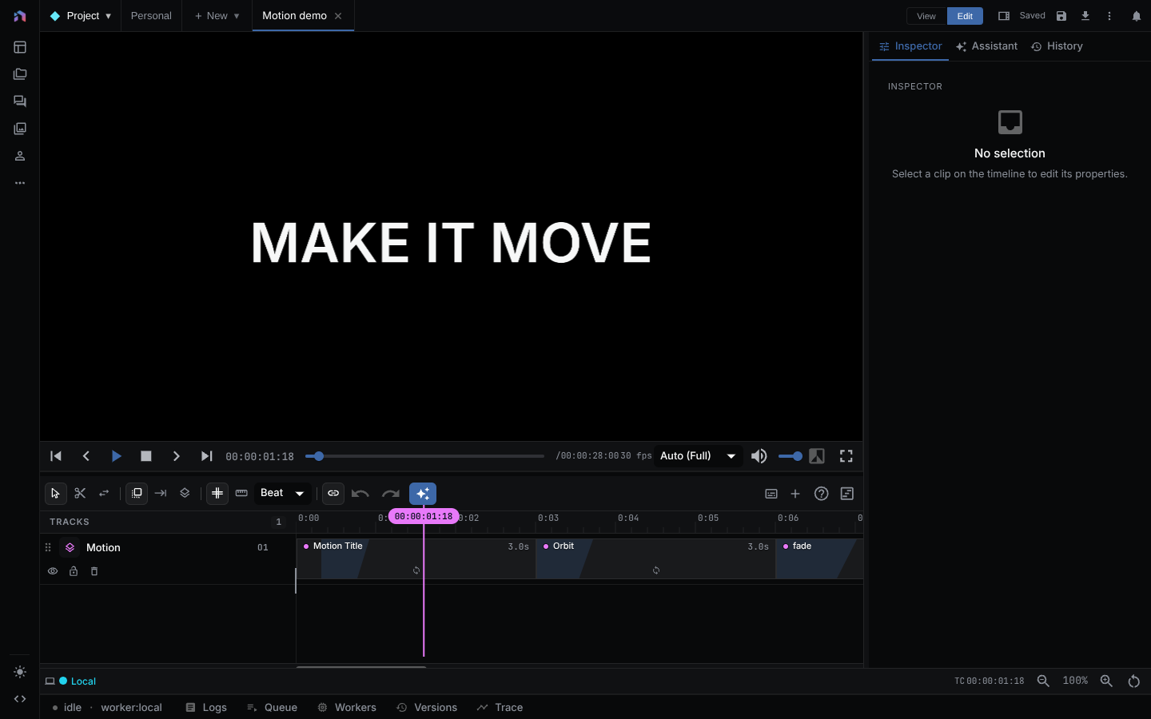Zoom out the timeline with magnifier minus

point(1043,681)
